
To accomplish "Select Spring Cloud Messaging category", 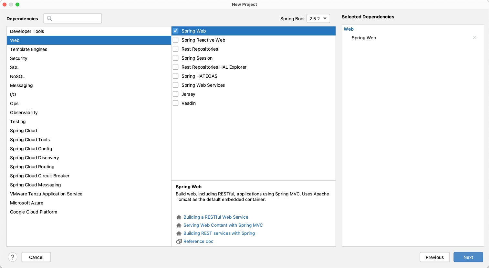I will (x=89, y=185).
